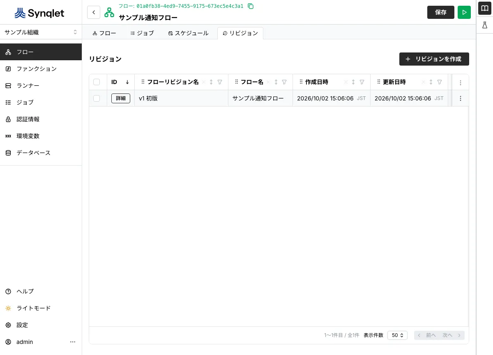Open admin account three-dot menu
The image size is (493, 355).
point(73,342)
